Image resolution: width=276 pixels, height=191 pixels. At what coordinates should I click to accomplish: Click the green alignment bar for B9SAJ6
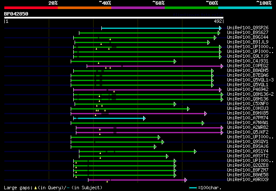point(113,147)
